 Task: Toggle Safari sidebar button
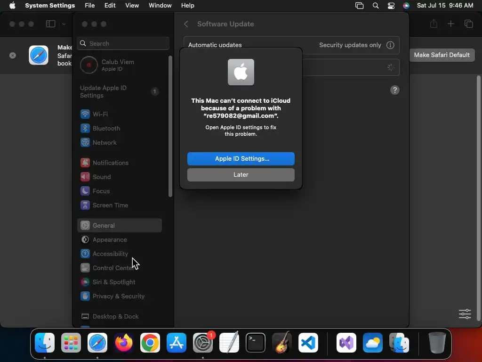50,24
